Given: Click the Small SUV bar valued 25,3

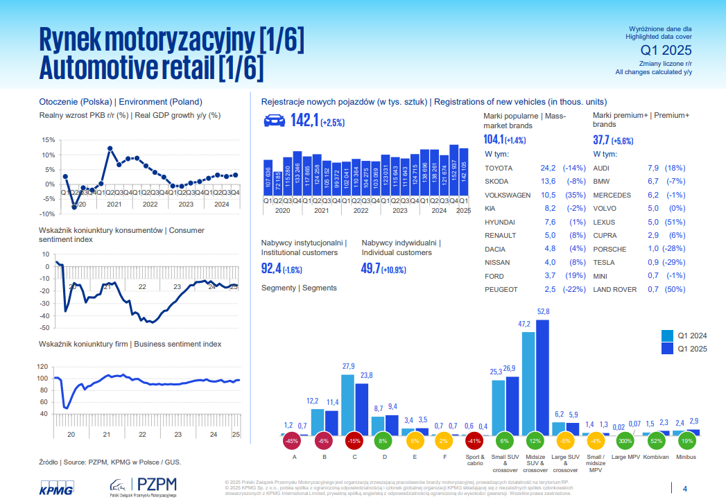Looking at the screenshot, I should (498, 408).
